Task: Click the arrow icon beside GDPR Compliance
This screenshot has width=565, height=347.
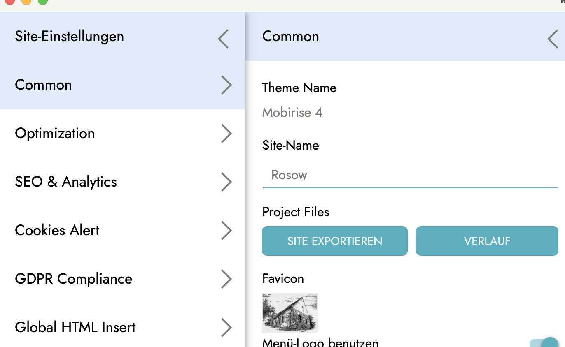Action: coord(226,279)
